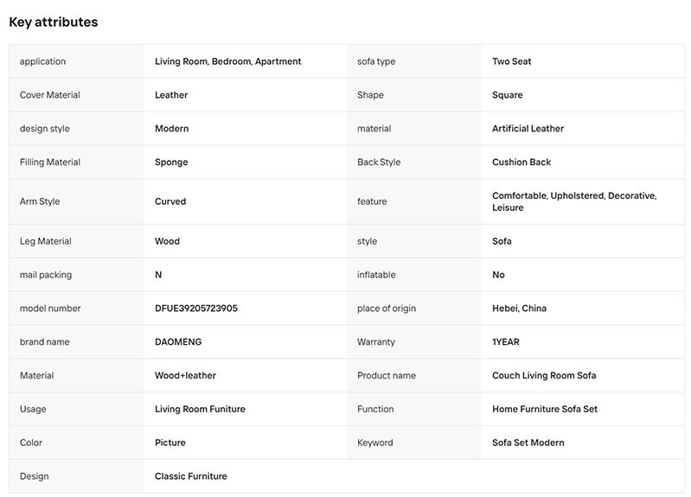Click the application attribute label
Image resolution: width=691 pixels, height=497 pixels.
[42, 61]
